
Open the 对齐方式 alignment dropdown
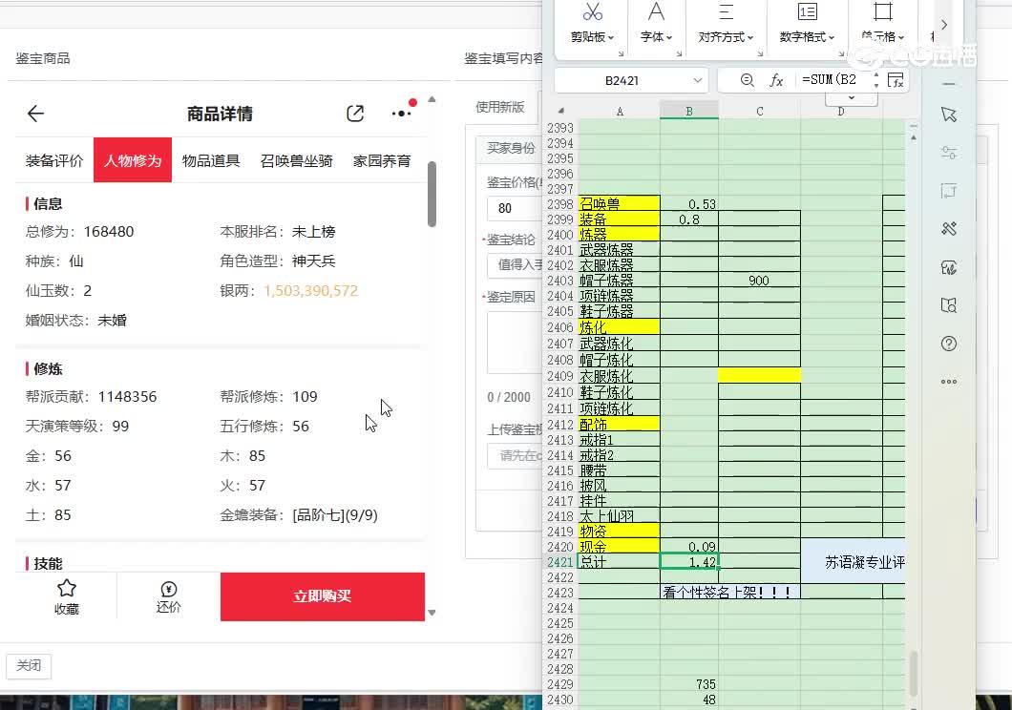(726, 37)
